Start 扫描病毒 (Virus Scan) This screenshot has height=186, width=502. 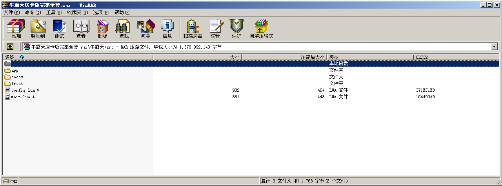(x=193, y=29)
